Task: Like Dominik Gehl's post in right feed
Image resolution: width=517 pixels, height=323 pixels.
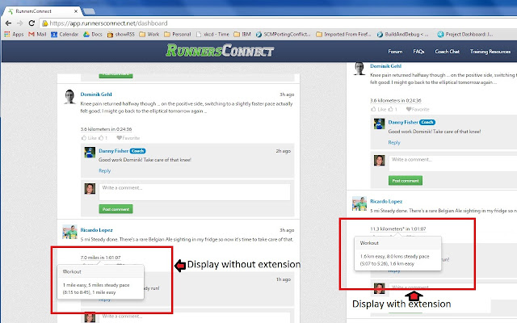Action: (x=379, y=109)
